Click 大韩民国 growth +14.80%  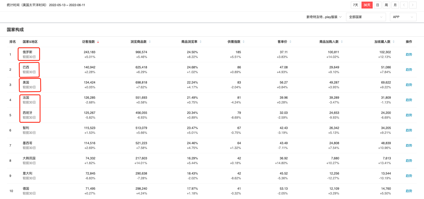click(281, 163)
